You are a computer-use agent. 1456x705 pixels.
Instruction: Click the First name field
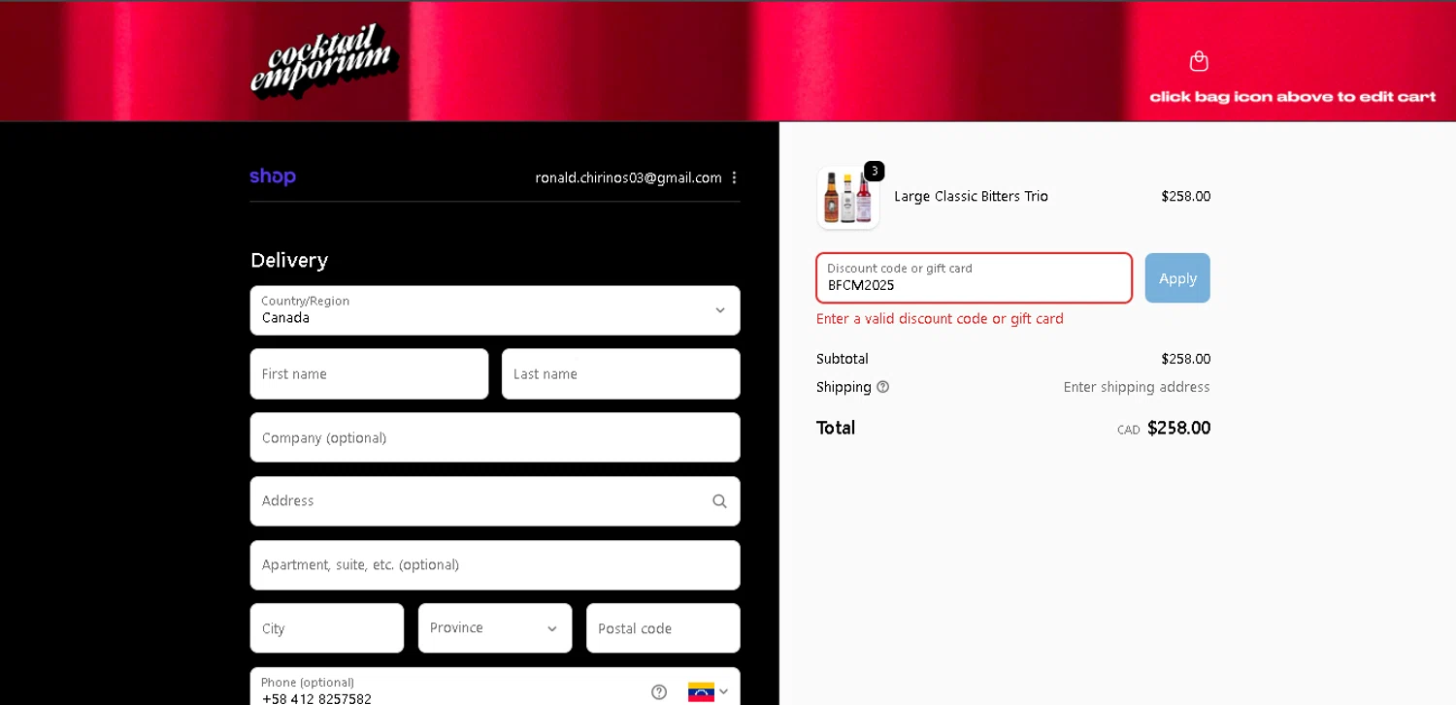pyautogui.click(x=369, y=374)
